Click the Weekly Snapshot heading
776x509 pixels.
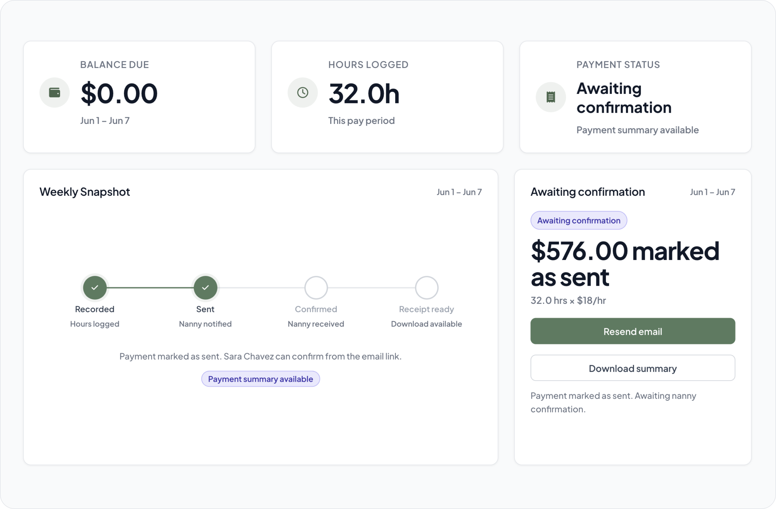(85, 192)
